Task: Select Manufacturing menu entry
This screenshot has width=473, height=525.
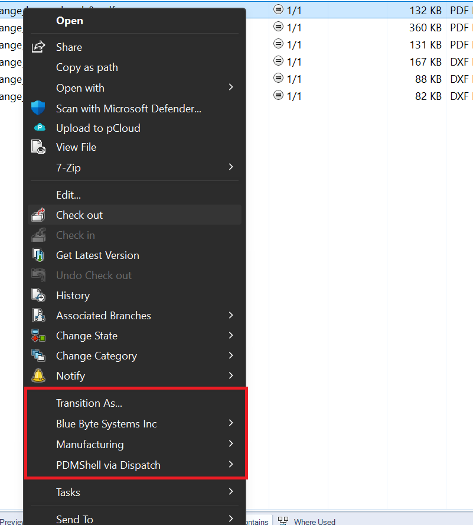Action: [x=135, y=445]
